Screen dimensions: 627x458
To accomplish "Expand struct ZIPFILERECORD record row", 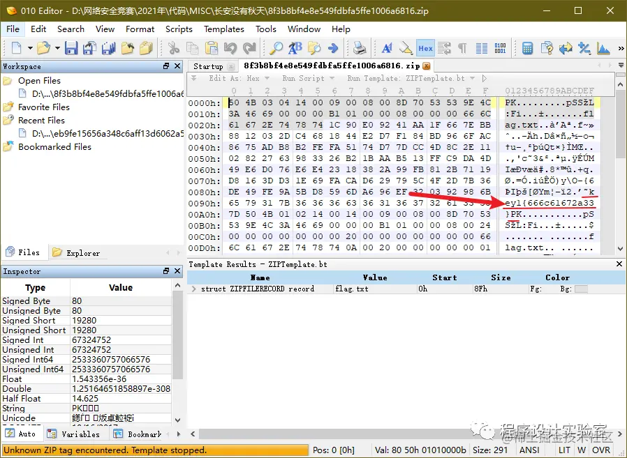I will click(194, 289).
